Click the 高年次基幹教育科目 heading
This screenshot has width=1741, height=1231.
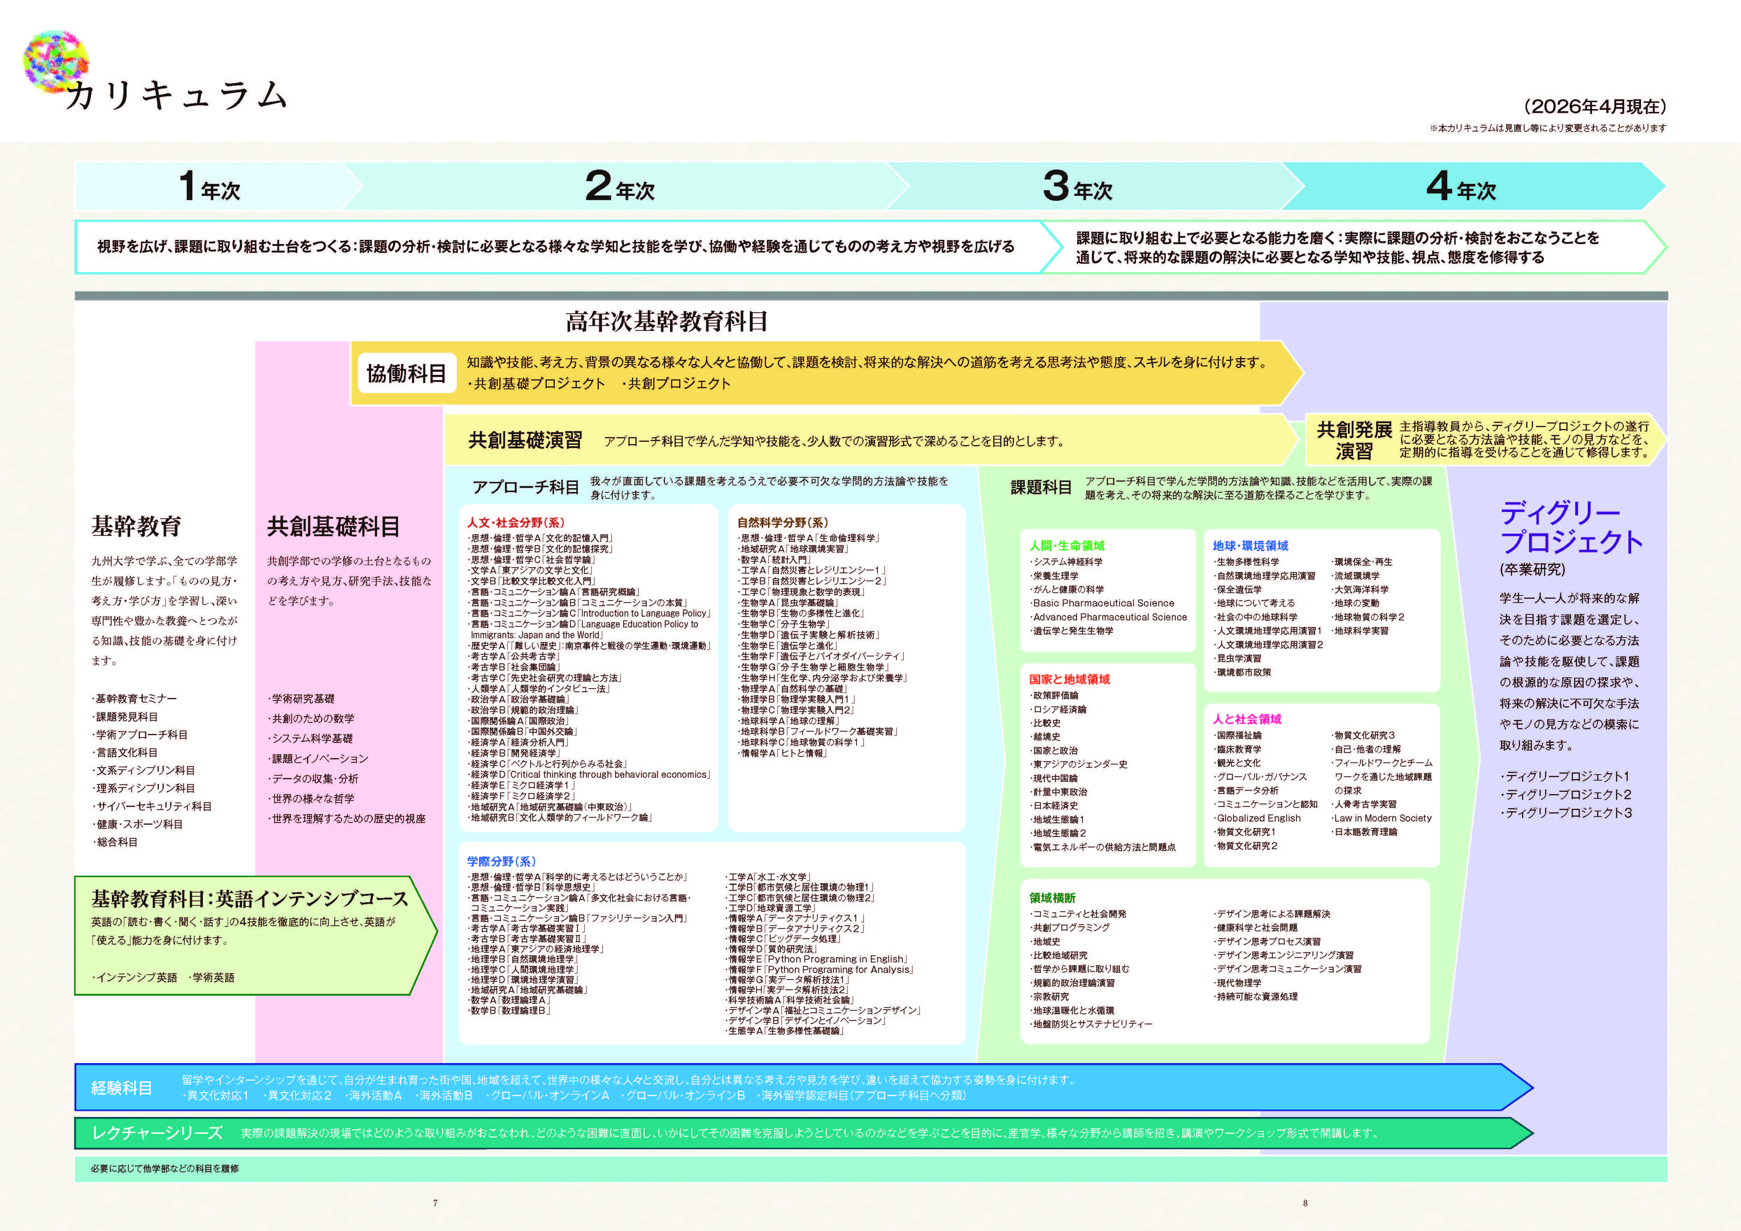tap(667, 321)
